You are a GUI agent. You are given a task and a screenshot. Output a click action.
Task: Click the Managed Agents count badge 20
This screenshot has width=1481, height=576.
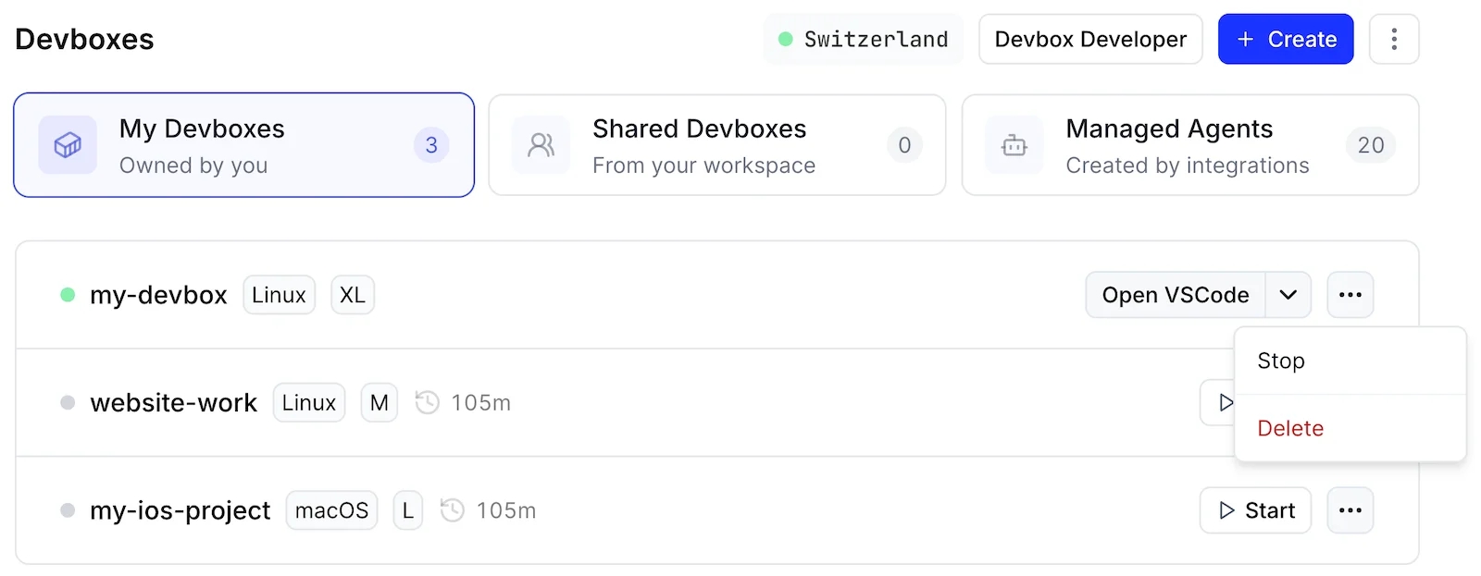pos(1371,145)
